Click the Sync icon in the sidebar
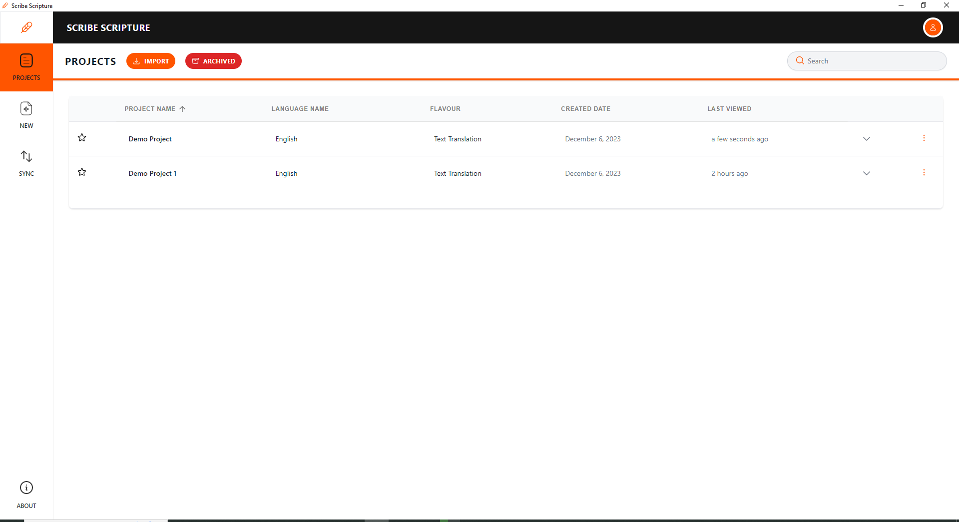 26,156
